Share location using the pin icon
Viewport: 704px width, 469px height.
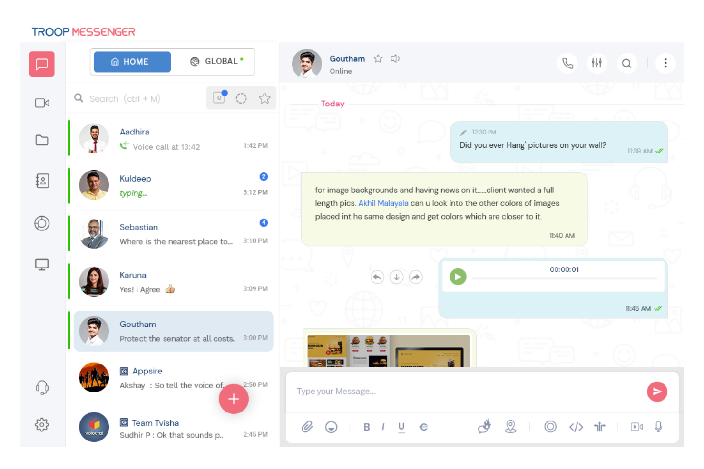click(x=510, y=427)
